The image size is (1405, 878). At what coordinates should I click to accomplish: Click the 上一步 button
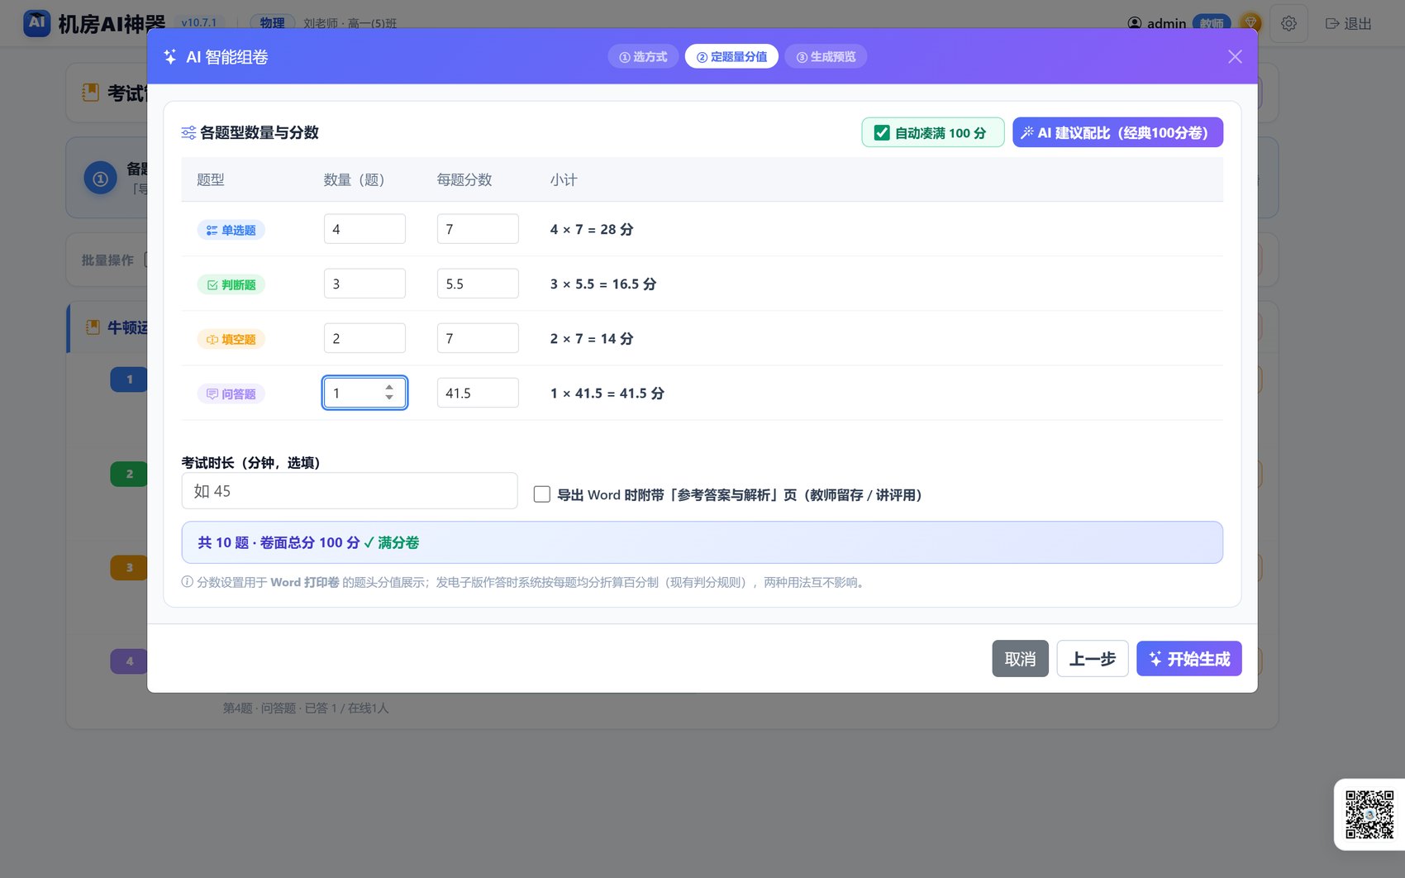point(1092,659)
